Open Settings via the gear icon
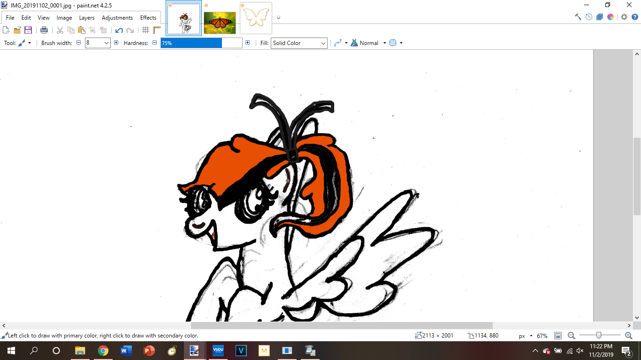 pos(624,17)
